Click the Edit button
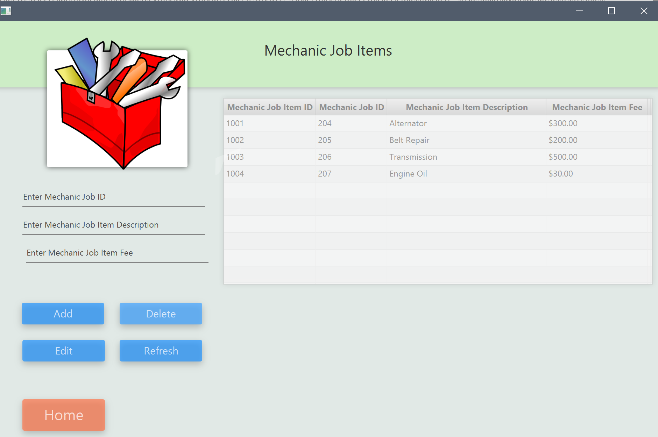Viewport: 658px width, 437px height. tap(64, 351)
